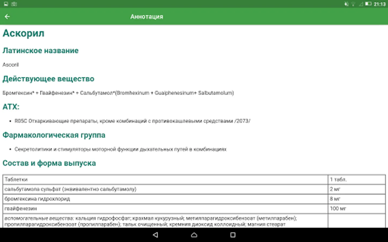The height and width of the screenshot is (242, 388).
Task: Tap the Таблетки table cell
Action: pos(165,179)
